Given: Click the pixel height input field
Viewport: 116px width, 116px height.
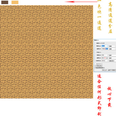Looking at the screenshot, I should click(105, 49).
